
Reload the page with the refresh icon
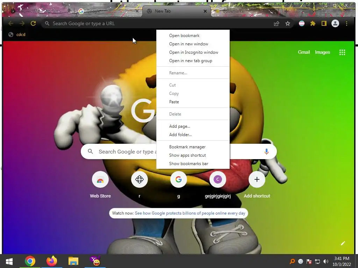[33, 23]
